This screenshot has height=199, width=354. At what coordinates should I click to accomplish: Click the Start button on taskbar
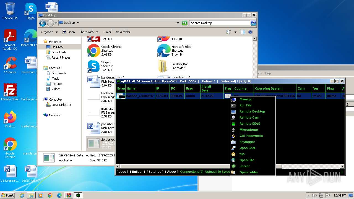[7, 195]
